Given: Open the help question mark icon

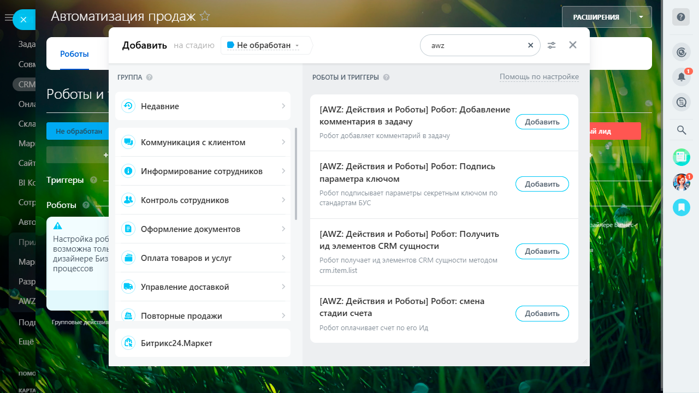Looking at the screenshot, I should pyautogui.click(x=681, y=17).
